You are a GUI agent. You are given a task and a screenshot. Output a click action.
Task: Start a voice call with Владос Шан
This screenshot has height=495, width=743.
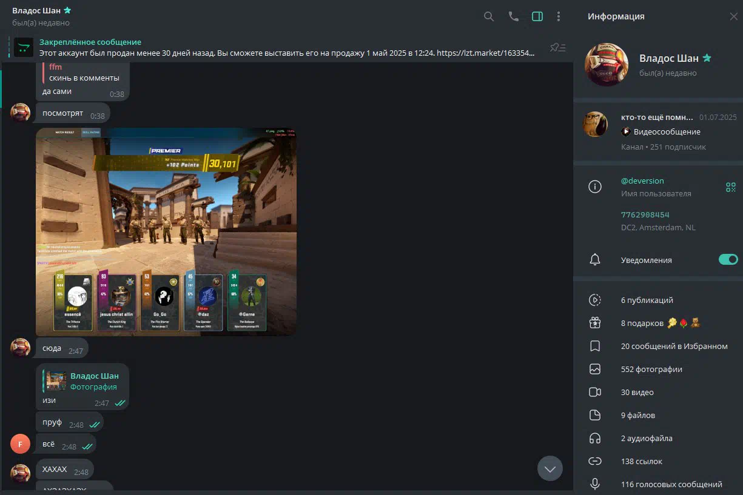click(513, 16)
